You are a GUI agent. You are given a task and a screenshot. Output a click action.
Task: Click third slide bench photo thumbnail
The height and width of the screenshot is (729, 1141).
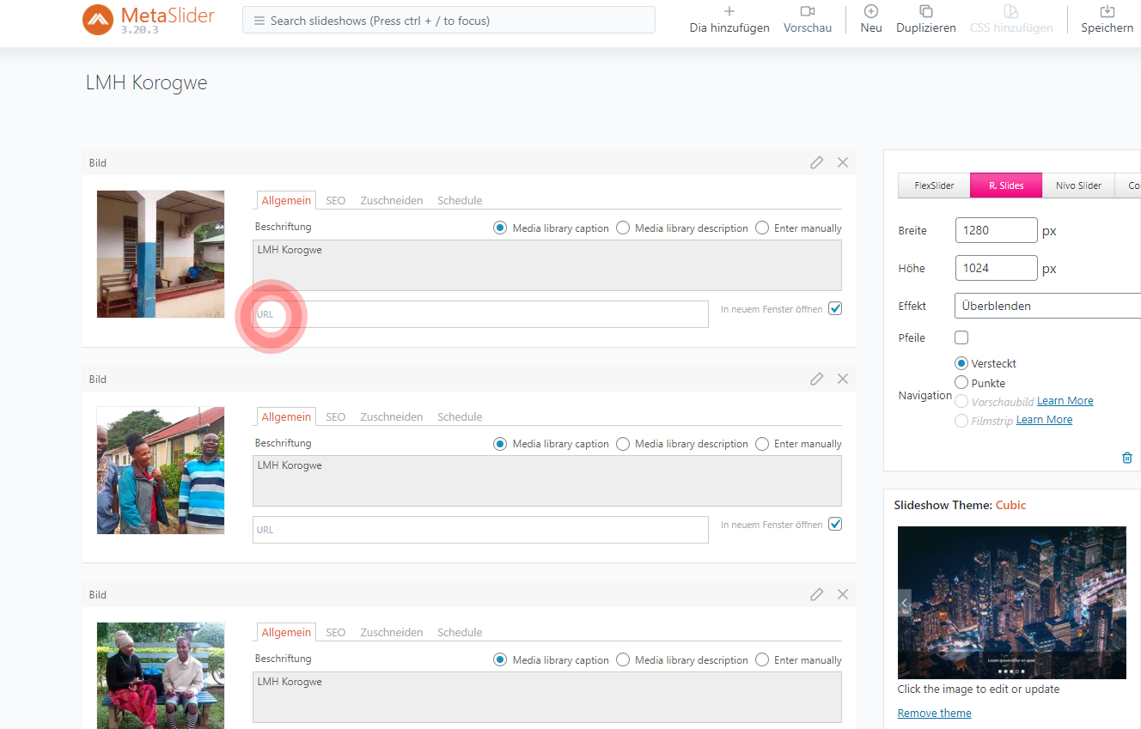161,676
